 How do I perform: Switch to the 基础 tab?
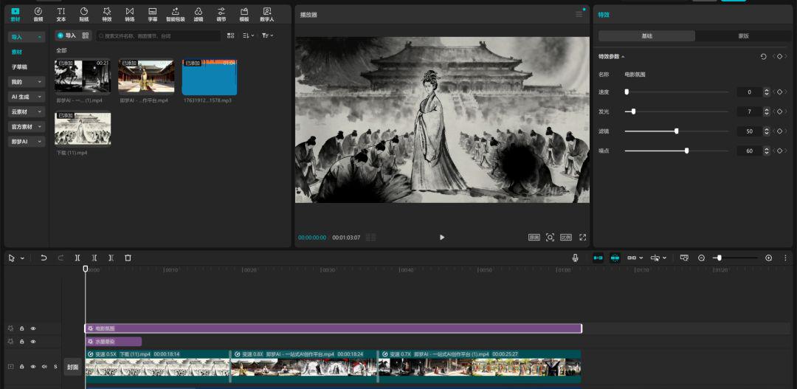(646, 36)
